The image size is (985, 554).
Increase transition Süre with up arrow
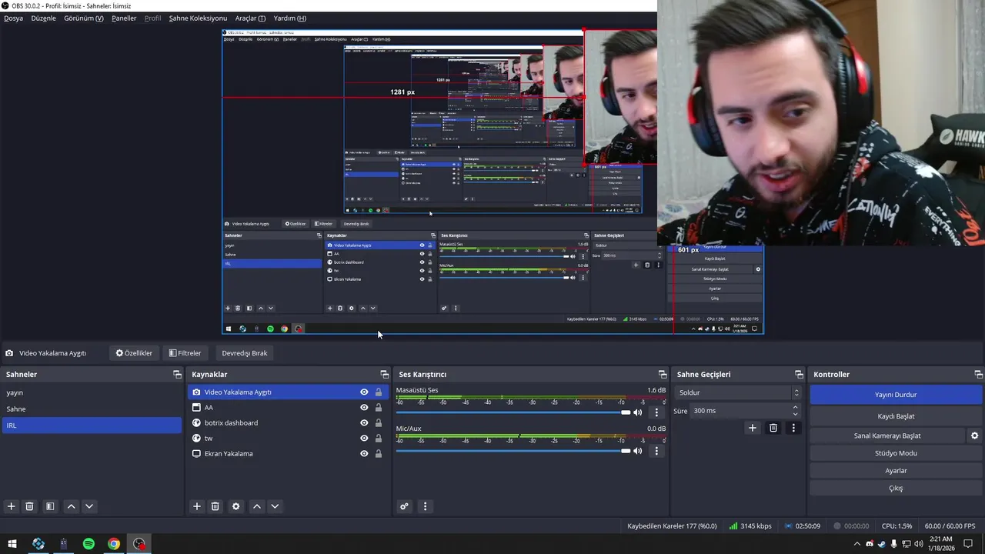pyautogui.click(x=796, y=407)
